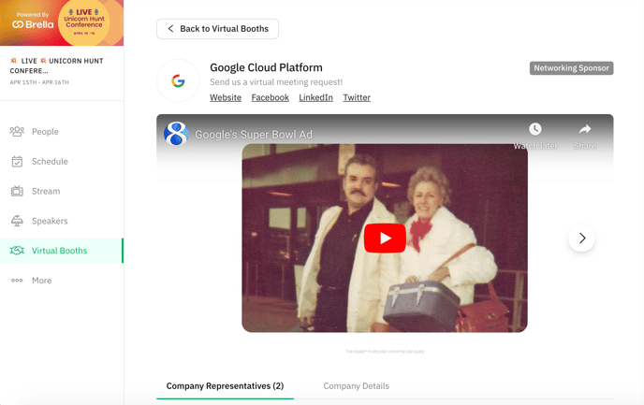Screen dimensions: 644x405
Task: Open People in the sidebar
Action: (62, 131)
